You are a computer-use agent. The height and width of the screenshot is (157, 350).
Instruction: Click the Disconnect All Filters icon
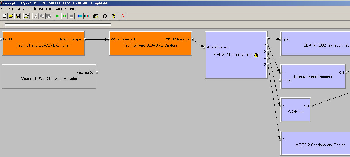(87, 16)
